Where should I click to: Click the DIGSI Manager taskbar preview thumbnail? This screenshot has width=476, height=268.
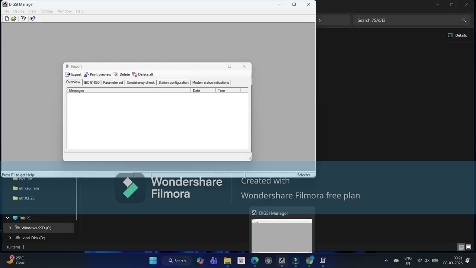point(282,236)
